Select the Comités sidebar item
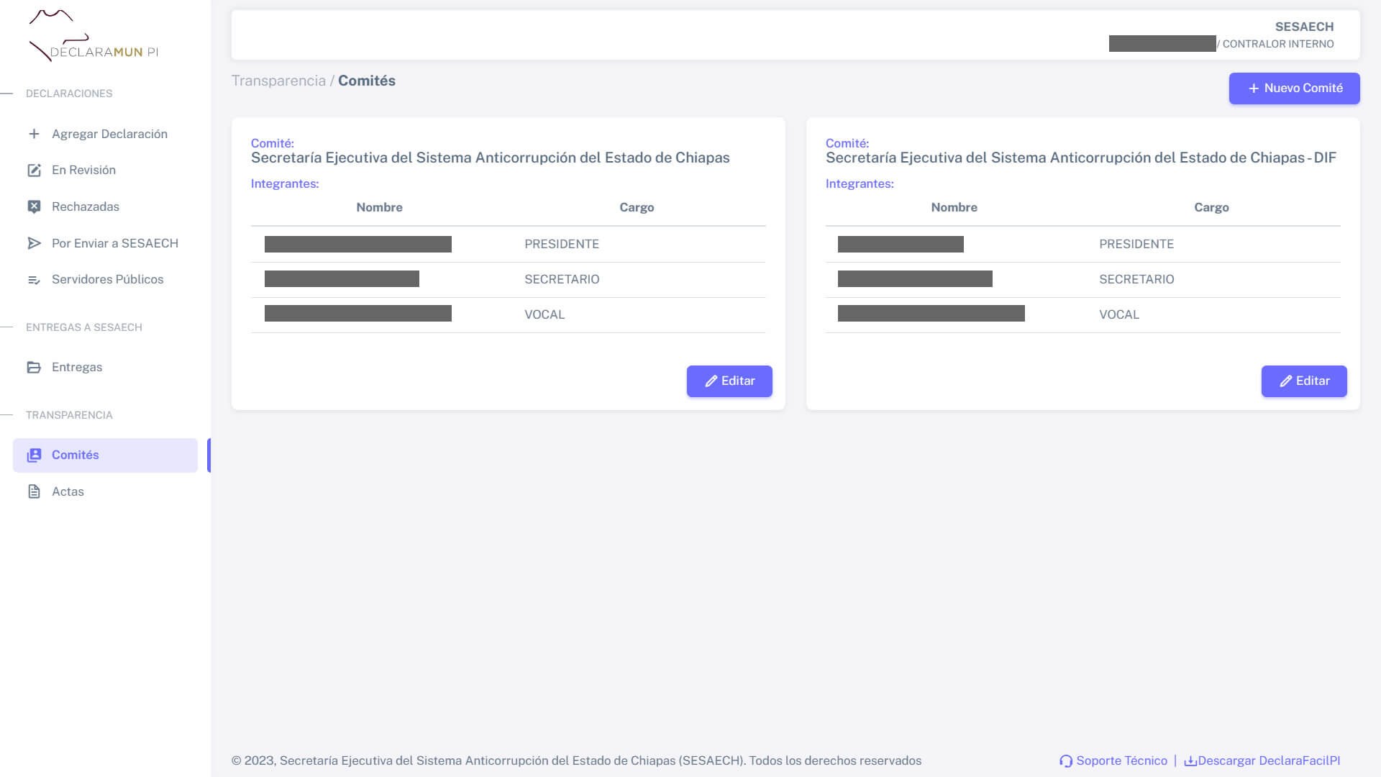This screenshot has width=1381, height=777. 105,455
